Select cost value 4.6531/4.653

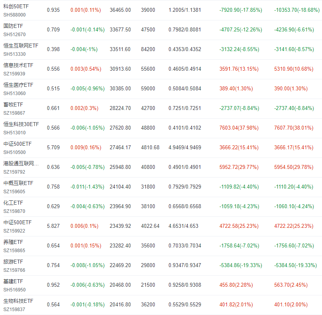[x=183, y=226]
